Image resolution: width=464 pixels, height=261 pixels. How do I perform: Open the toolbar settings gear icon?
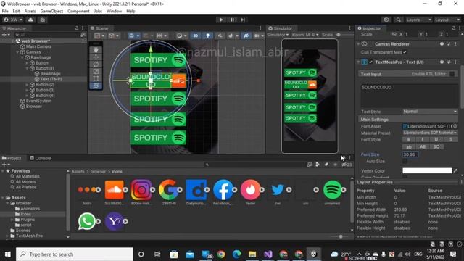coord(43,20)
